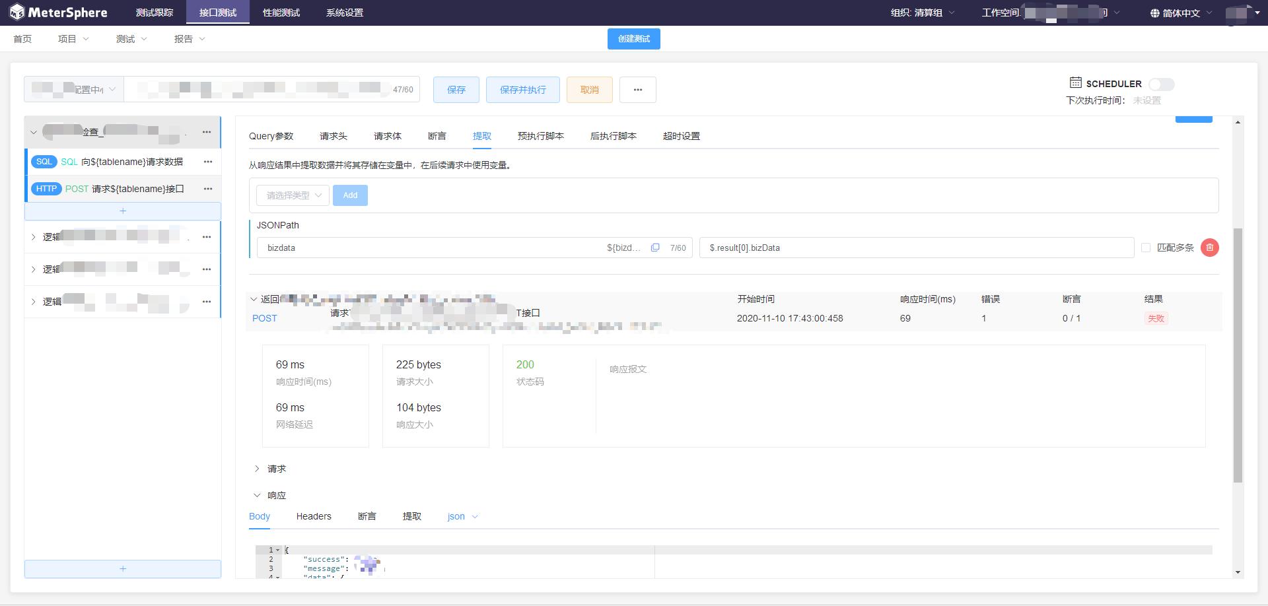
Task: Add a new step with the + button
Action: pos(123,211)
